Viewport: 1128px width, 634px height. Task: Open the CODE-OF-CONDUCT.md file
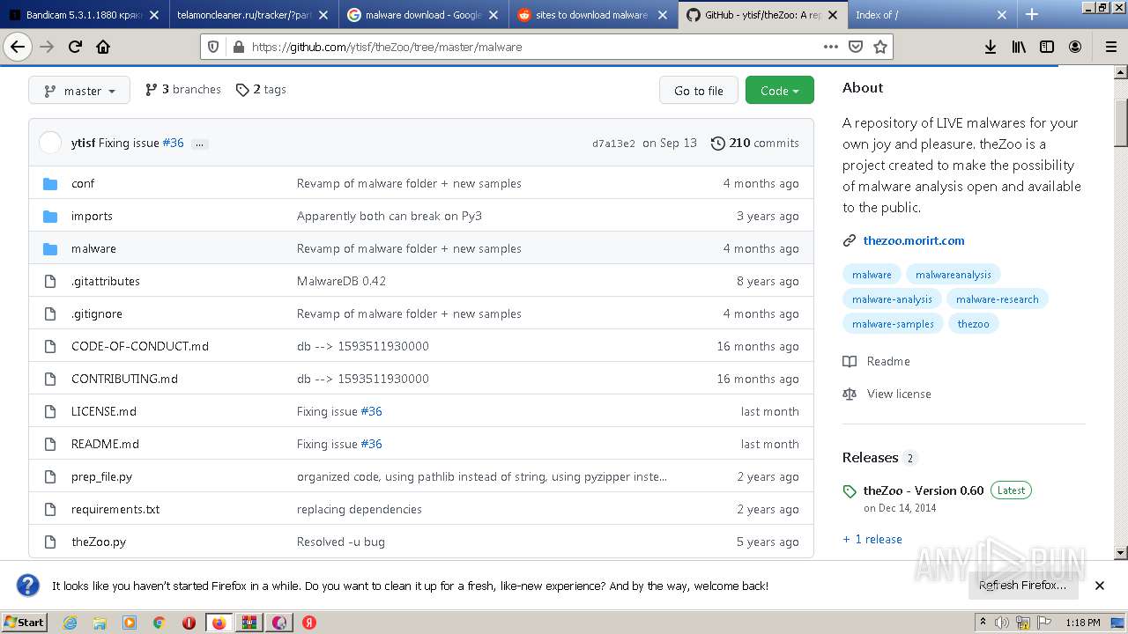140,346
